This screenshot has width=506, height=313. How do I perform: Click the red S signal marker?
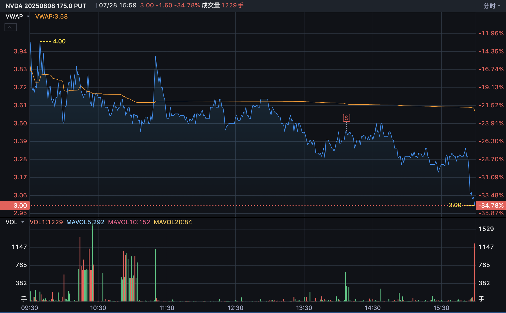(x=346, y=118)
